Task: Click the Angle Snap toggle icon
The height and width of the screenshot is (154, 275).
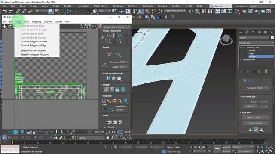Action: (x=141, y=11)
